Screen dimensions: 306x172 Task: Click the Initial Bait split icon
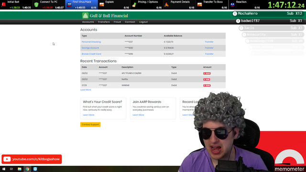(x=3, y=4)
